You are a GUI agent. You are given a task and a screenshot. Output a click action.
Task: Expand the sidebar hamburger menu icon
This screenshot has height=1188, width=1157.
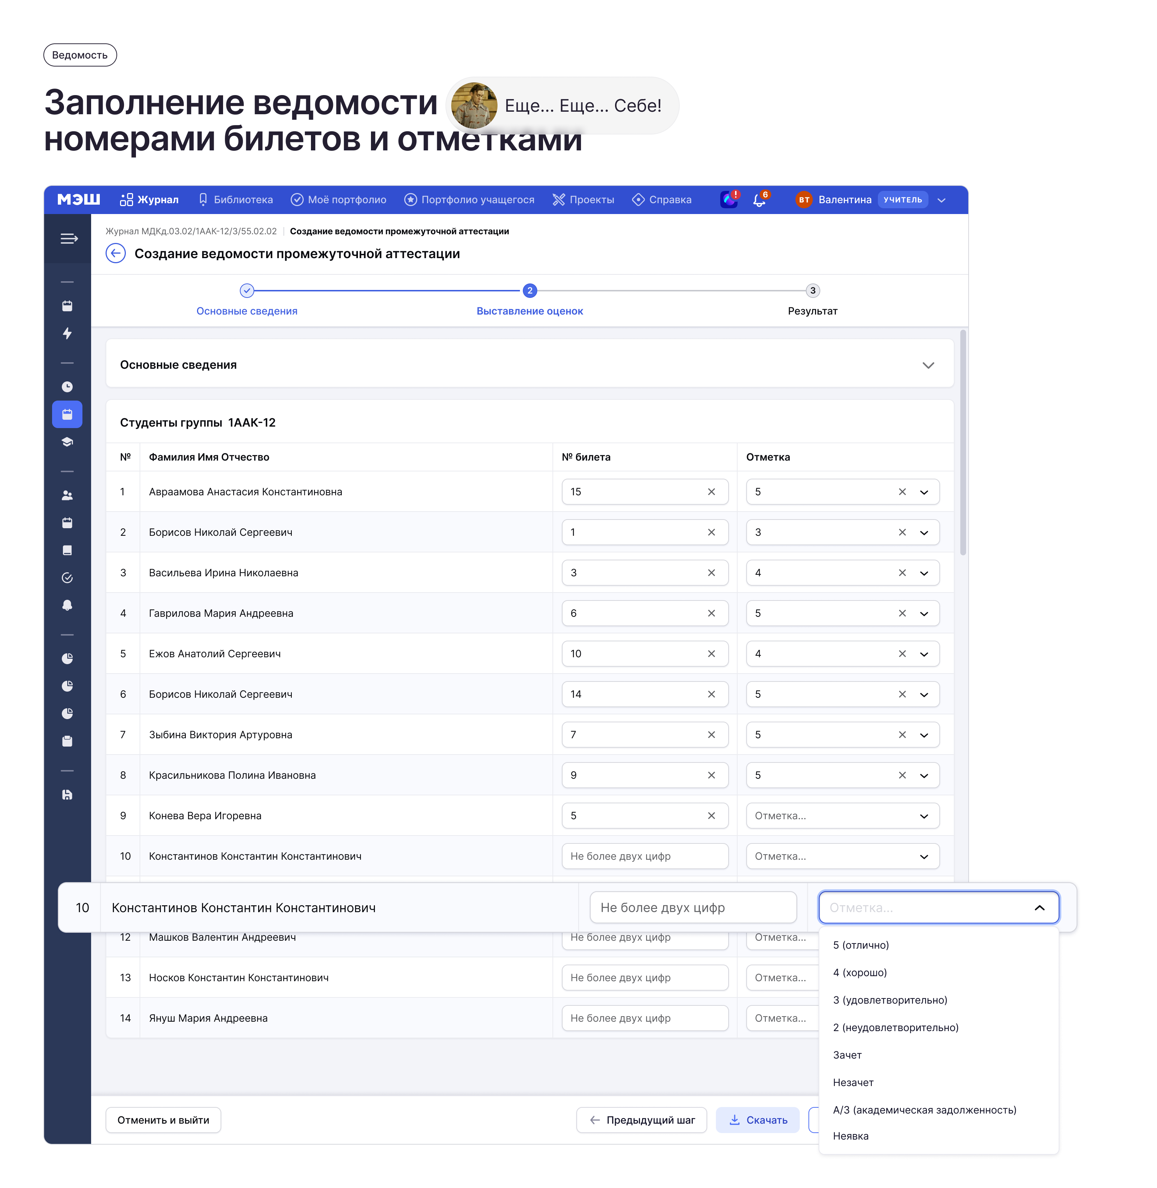[x=69, y=239]
